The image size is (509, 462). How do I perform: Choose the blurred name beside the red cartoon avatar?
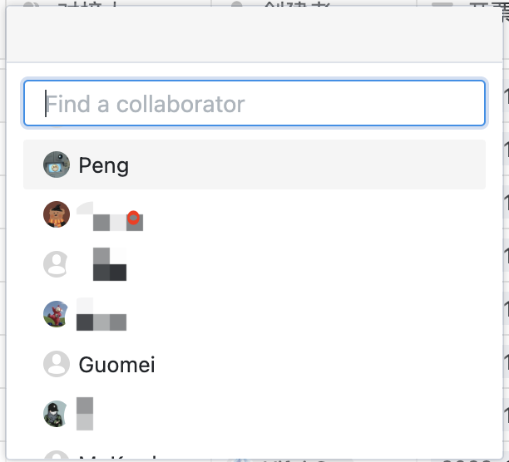coord(101,314)
